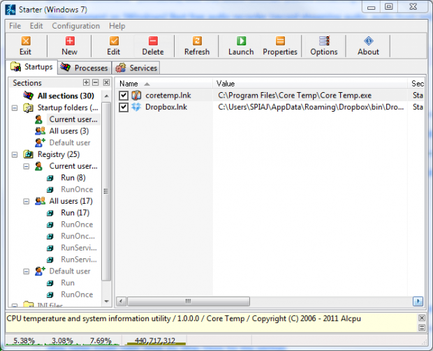Switch to the Processes tab
Image resolution: width=433 pixels, height=351 pixels.
pyautogui.click(x=84, y=68)
